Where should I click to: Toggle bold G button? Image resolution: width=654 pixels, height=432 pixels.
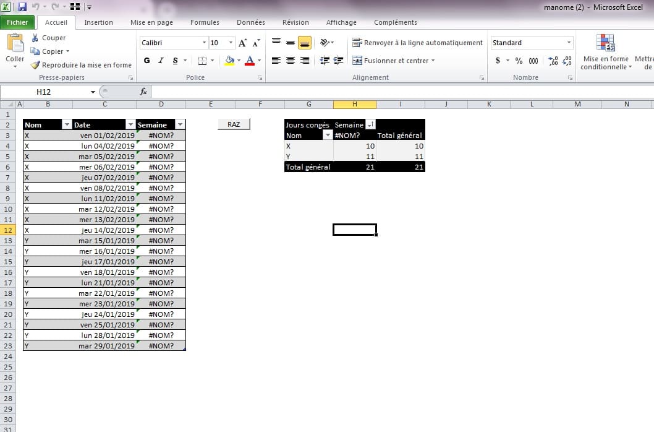pos(147,61)
